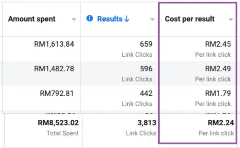Click the Results info icon
The image size is (240, 148).
pyautogui.click(x=90, y=18)
